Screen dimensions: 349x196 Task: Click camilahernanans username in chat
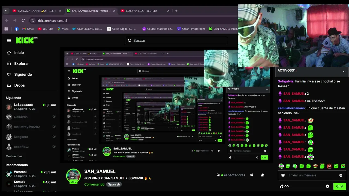point(291,108)
